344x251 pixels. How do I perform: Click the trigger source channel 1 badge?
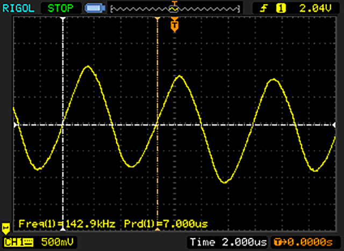pos(281,9)
